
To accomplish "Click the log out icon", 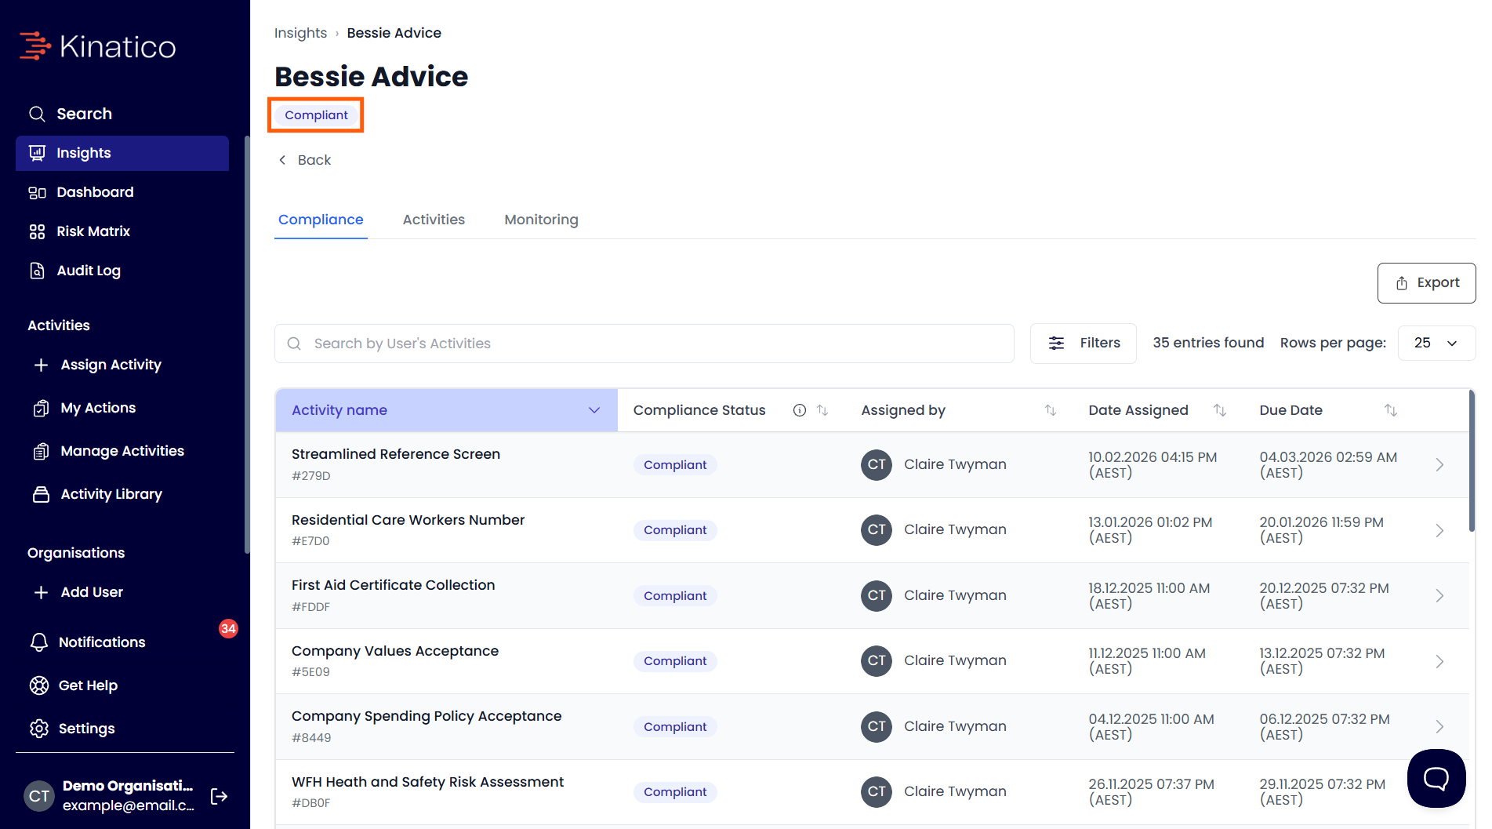I will pos(220,796).
